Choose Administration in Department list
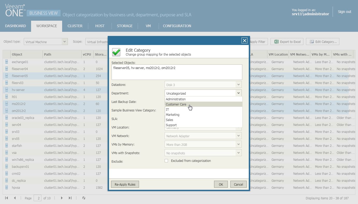The width and height of the screenshot is (358, 204). pyautogui.click(x=203, y=99)
